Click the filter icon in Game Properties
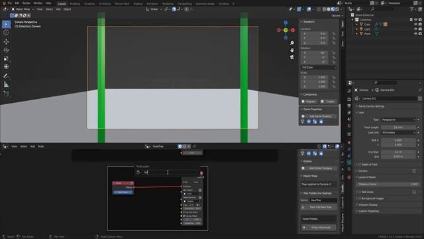The width and height of the screenshot is (424, 239). pyautogui.click(x=303, y=121)
